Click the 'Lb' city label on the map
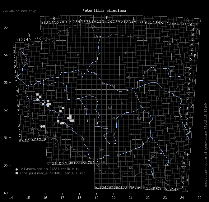 pos(163,123)
